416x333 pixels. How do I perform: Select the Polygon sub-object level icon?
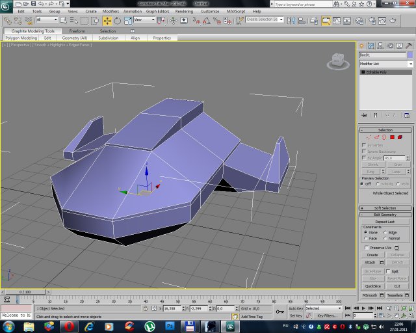[393, 138]
